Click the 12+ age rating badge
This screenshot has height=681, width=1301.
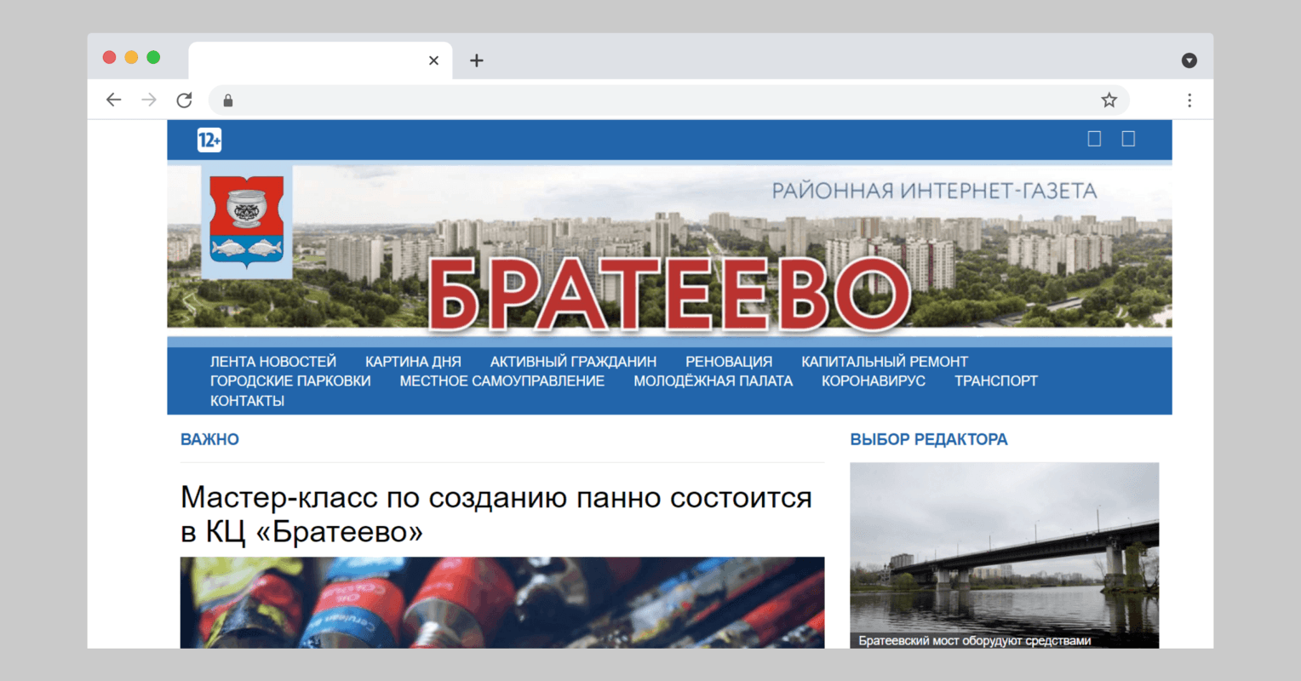(x=209, y=140)
